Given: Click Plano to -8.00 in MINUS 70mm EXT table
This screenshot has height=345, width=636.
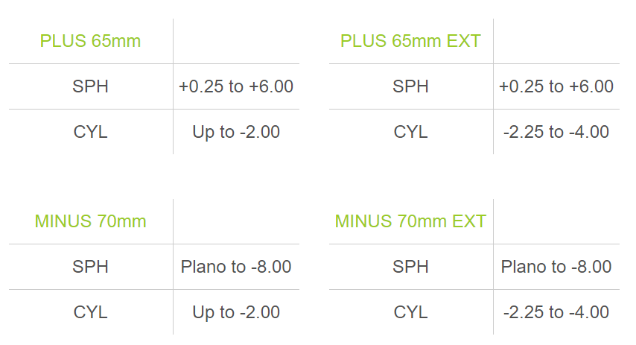Looking at the screenshot, I should tap(556, 267).
